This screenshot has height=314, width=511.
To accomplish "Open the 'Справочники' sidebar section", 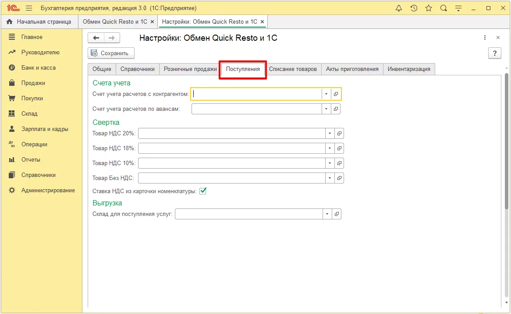I will [x=39, y=175].
